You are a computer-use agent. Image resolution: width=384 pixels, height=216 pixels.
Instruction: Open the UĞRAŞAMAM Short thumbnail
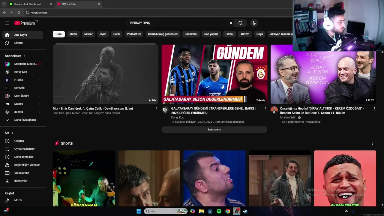pos(84,178)
